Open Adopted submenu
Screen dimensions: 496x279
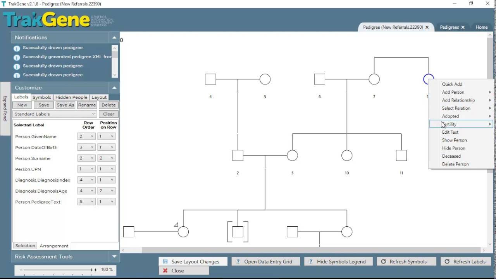point(461,116)
